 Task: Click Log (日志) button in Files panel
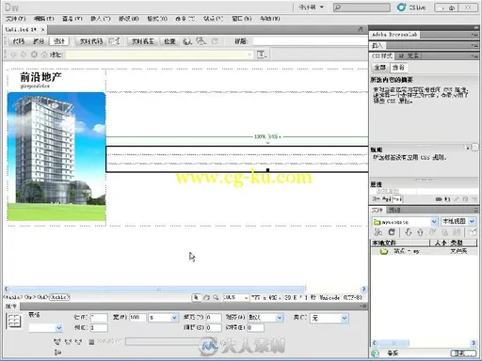pos(463,353)
